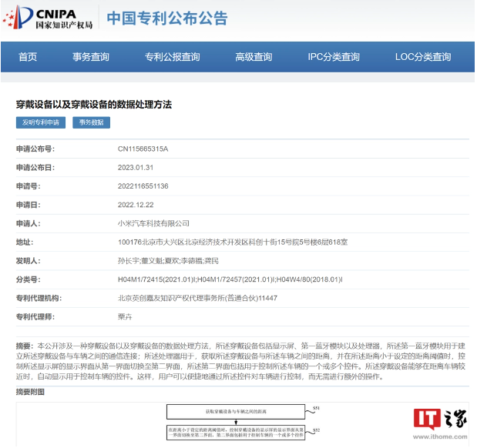Viewport: 477px width, 448px height.
Task: Open 专利公报查询 menu item
Action: [172, 57]
